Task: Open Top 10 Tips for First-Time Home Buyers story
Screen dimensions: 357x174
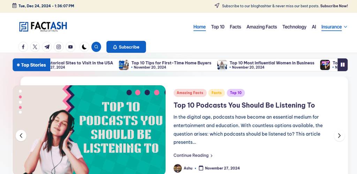Action: (171, 63)
